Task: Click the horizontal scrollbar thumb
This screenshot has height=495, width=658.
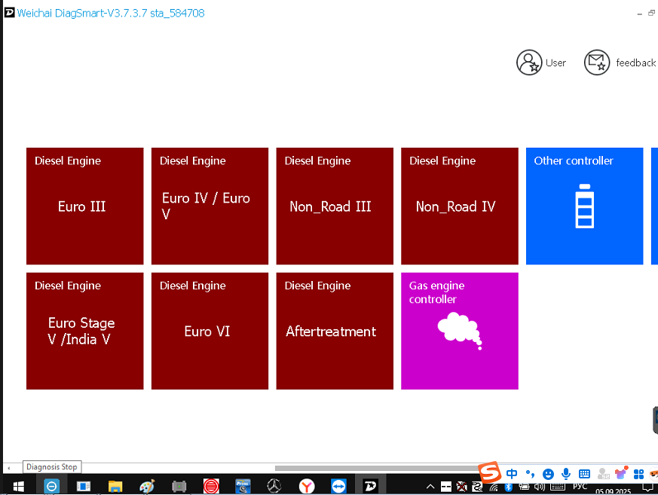Action: (x=378, y=468)
